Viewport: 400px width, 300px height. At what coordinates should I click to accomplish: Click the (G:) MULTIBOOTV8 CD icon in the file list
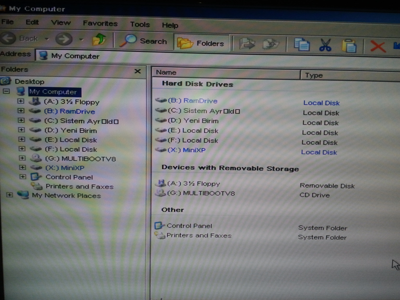click(161, 193)
